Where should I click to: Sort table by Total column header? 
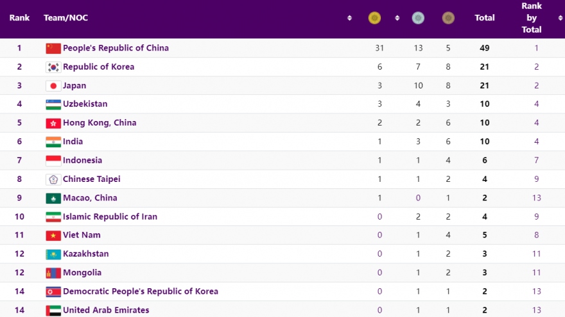click(x=484, y=19)
